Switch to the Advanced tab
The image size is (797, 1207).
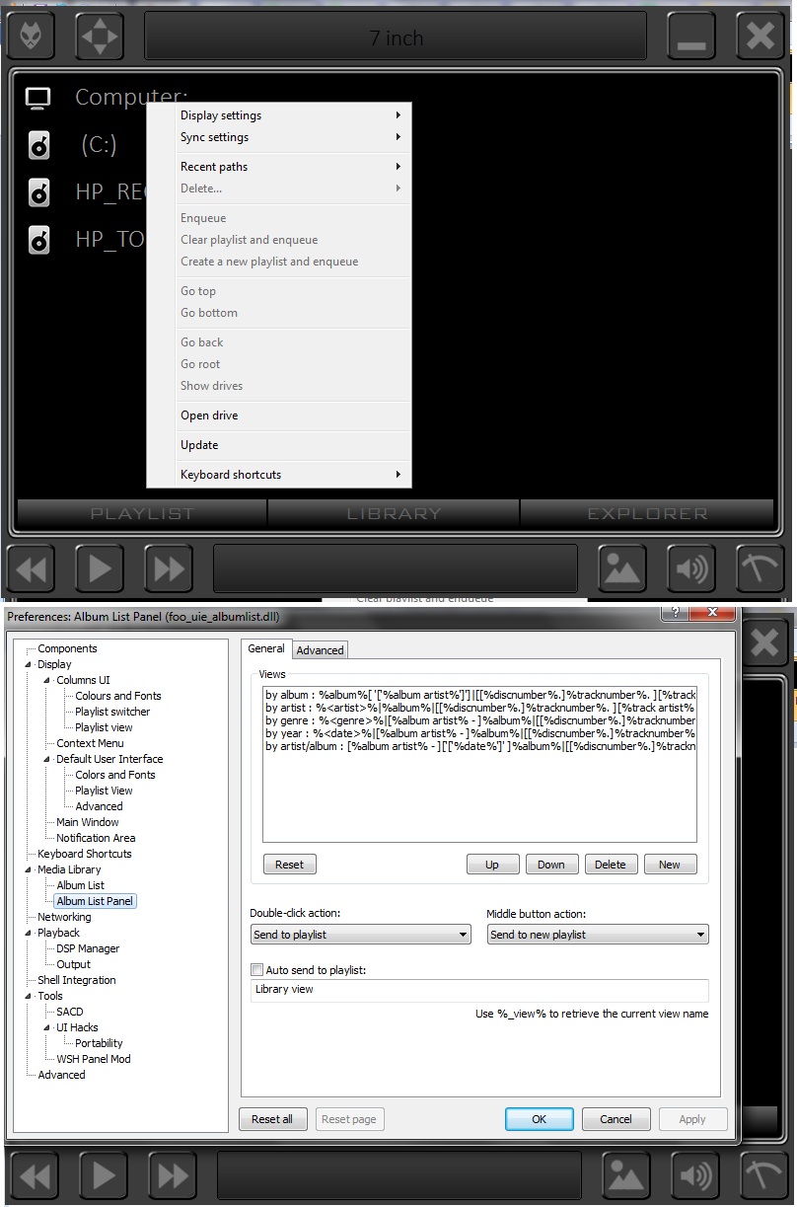pos(320,649)
